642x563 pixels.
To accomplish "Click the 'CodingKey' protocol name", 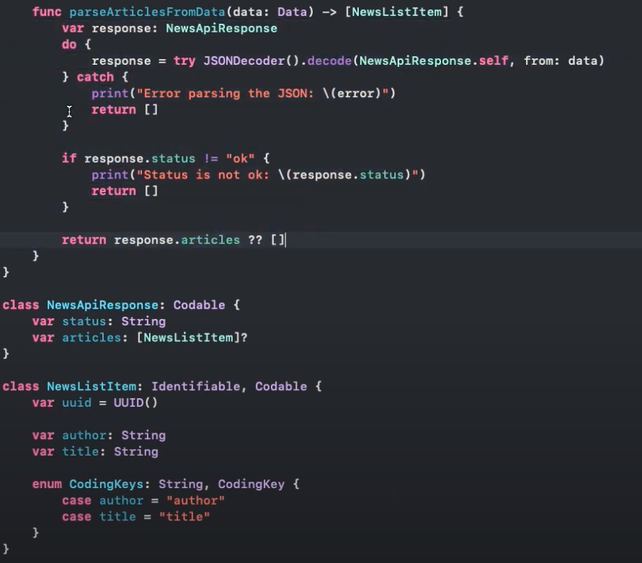I will tap(251, 484).
